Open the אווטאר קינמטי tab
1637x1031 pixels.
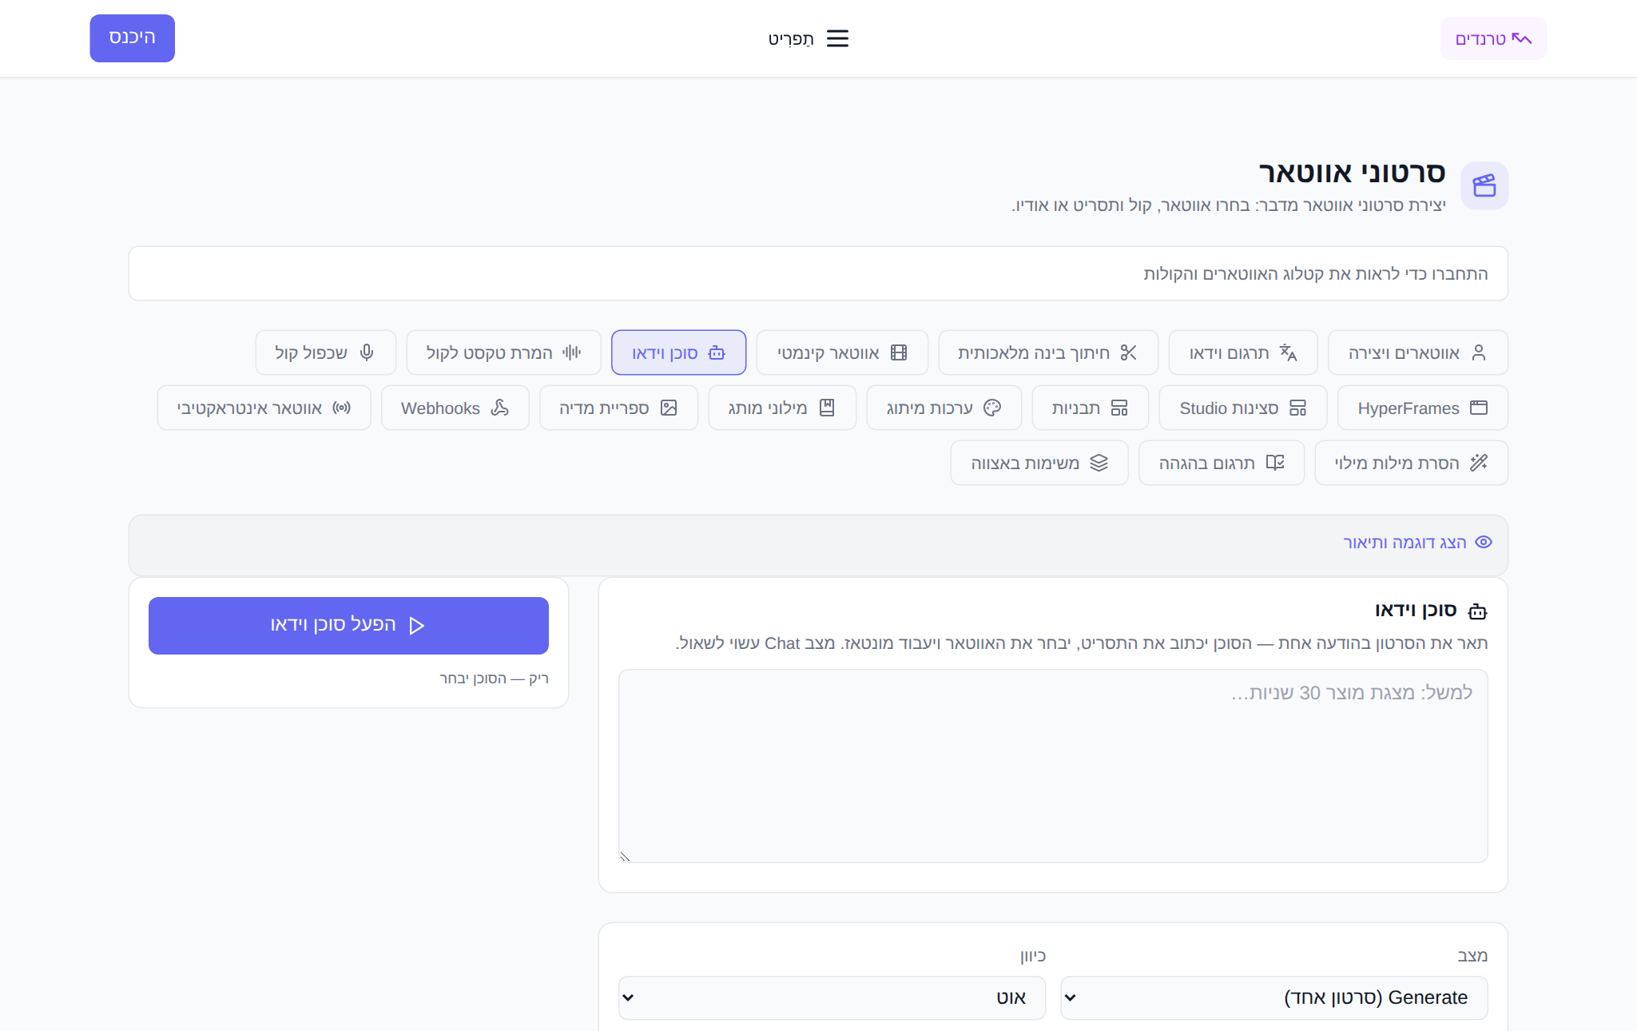842,352
